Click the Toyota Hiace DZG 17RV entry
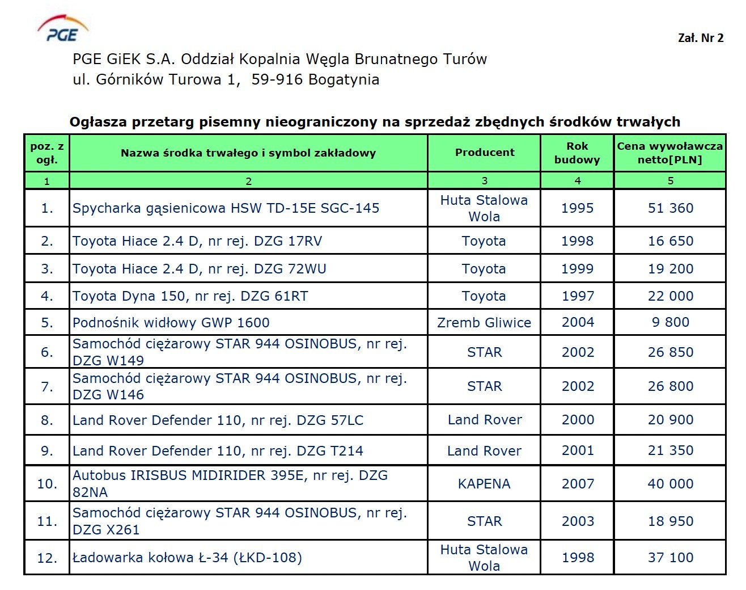Viewport: 746px width, 590px height. 197,241
